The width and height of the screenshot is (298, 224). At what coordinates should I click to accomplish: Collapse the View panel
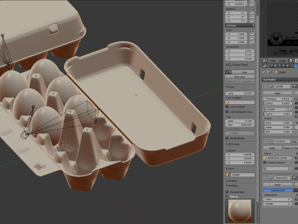pos(227,87)
